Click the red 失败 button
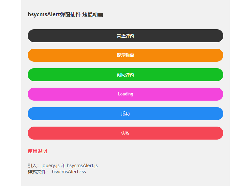 125,133
